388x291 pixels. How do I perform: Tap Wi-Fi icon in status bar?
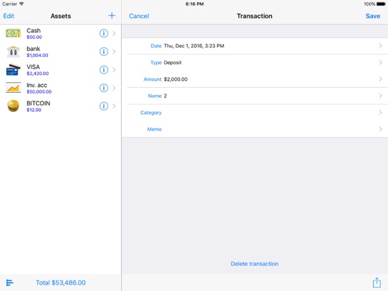pyautogui.click(x=22, y=4)
